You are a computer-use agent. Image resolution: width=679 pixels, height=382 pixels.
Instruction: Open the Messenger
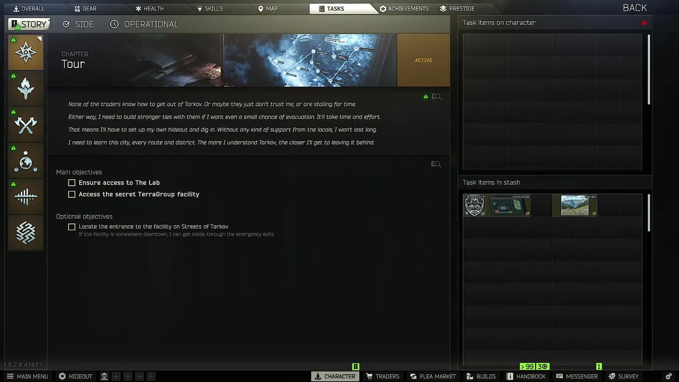(577, 377)
